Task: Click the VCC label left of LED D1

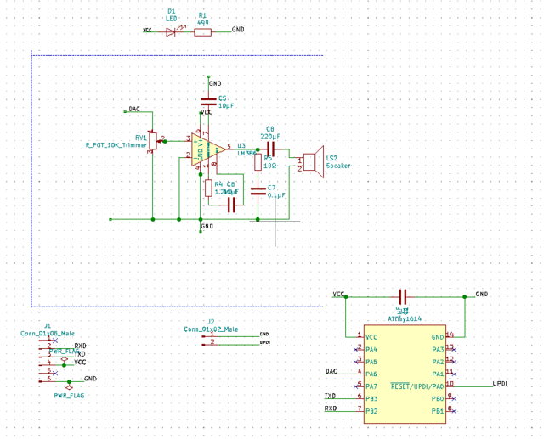Action: (x=147, y=31)
